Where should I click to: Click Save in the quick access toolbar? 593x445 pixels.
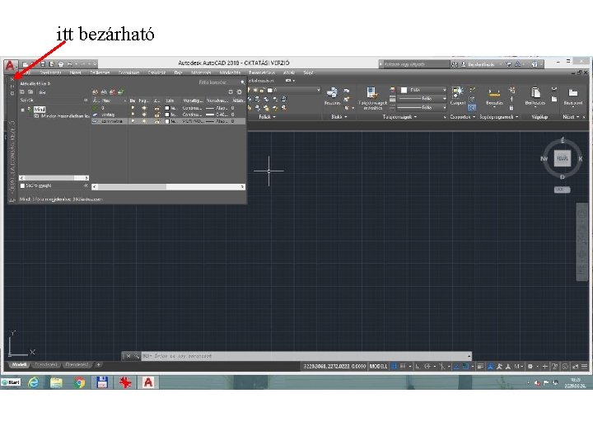click(43, 64)
